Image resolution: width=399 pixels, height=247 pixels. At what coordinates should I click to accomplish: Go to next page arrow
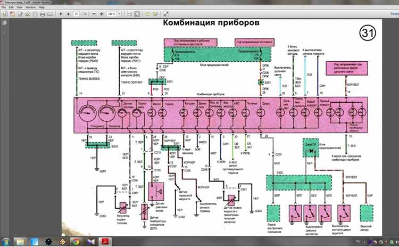[x=68, y=13]
